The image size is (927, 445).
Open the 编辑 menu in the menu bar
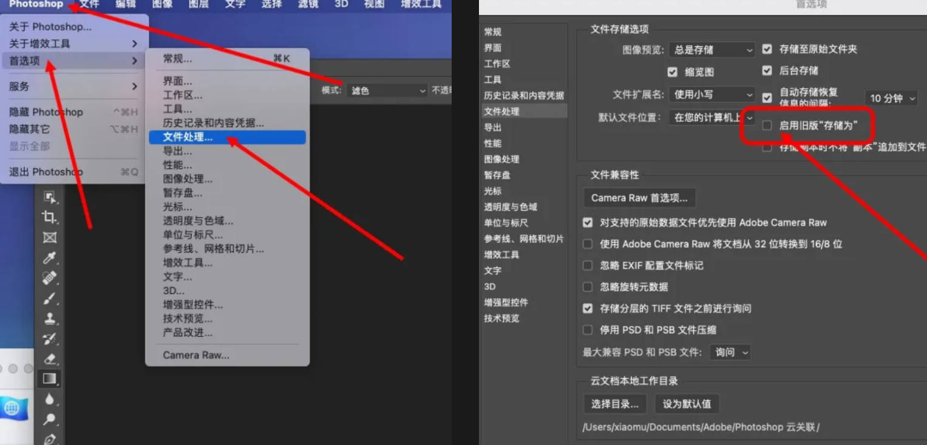coord(126,4)
